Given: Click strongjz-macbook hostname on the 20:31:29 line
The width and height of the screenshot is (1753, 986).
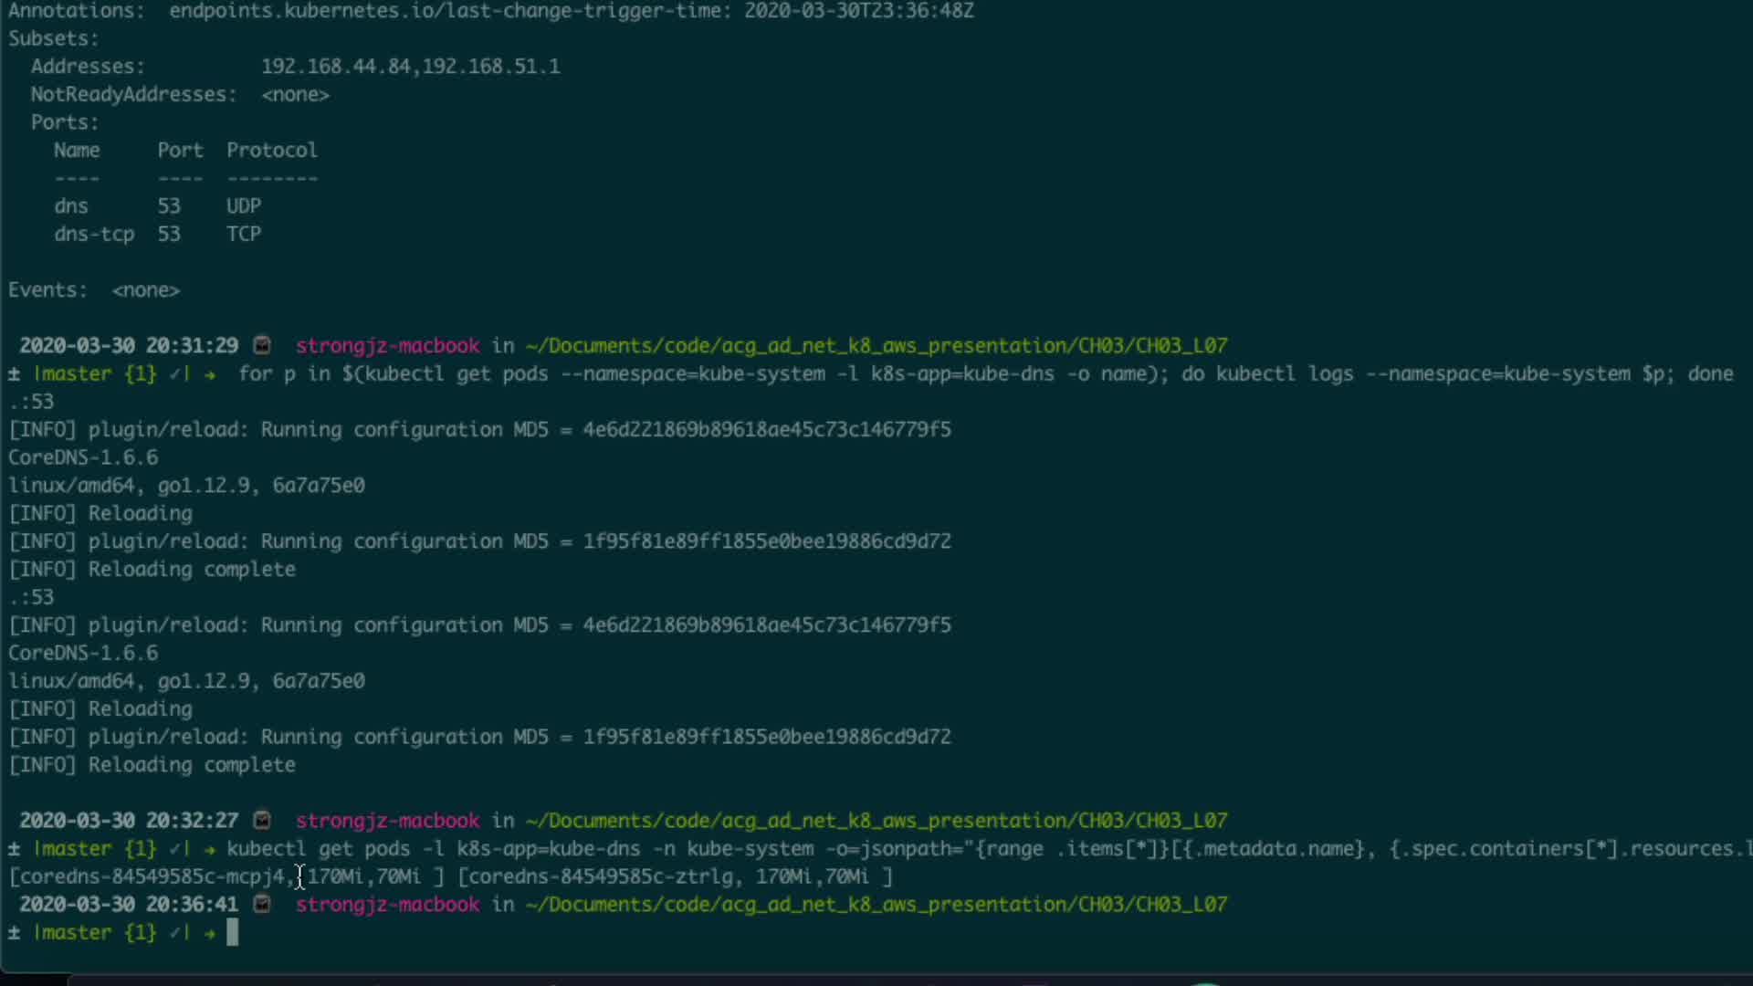Looking at the screenshot, I should (x=387, y=345).
